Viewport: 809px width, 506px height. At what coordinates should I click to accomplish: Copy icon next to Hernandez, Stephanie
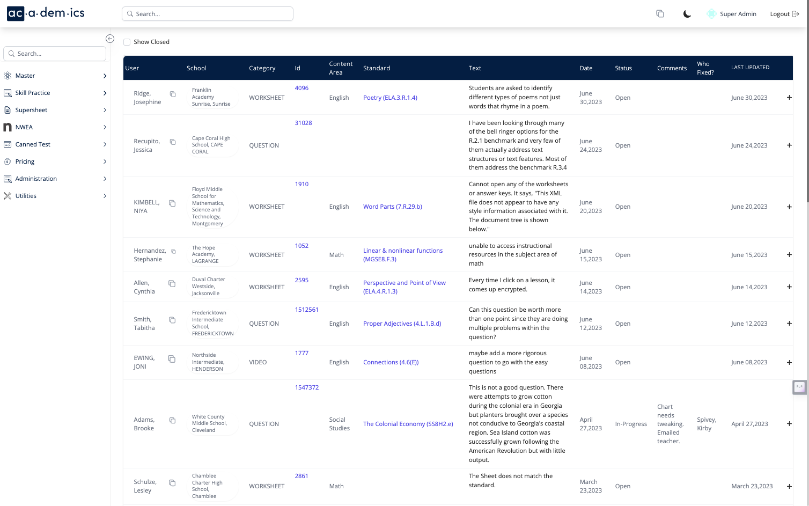[173, 251]
